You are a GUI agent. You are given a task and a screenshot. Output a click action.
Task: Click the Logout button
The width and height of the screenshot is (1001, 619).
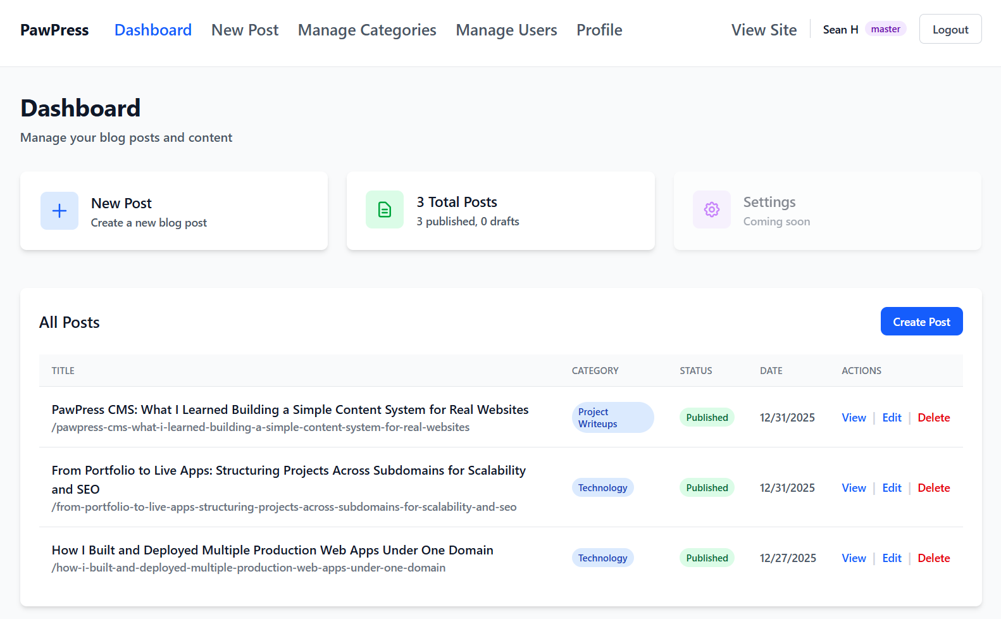950,29
